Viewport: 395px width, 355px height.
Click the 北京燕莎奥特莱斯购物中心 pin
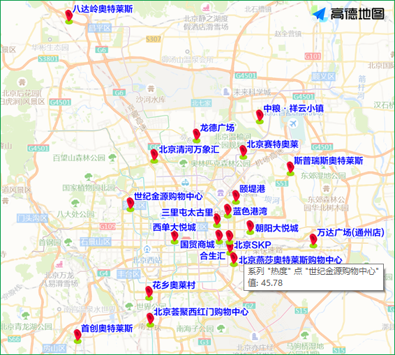(x=234, y=259)
